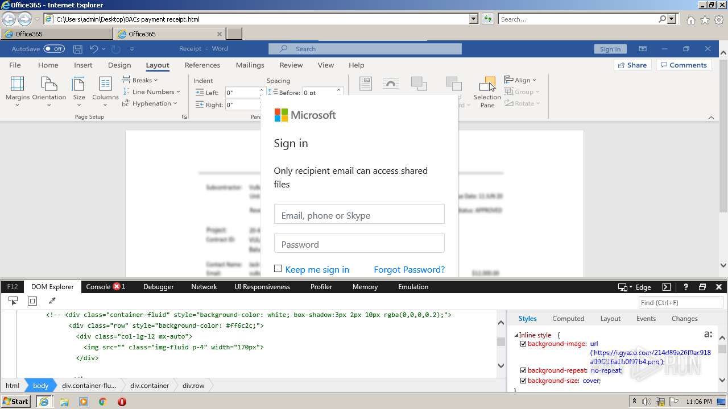
Task: Open the Page Setup dialog launcher
Action: pos(184,117)
